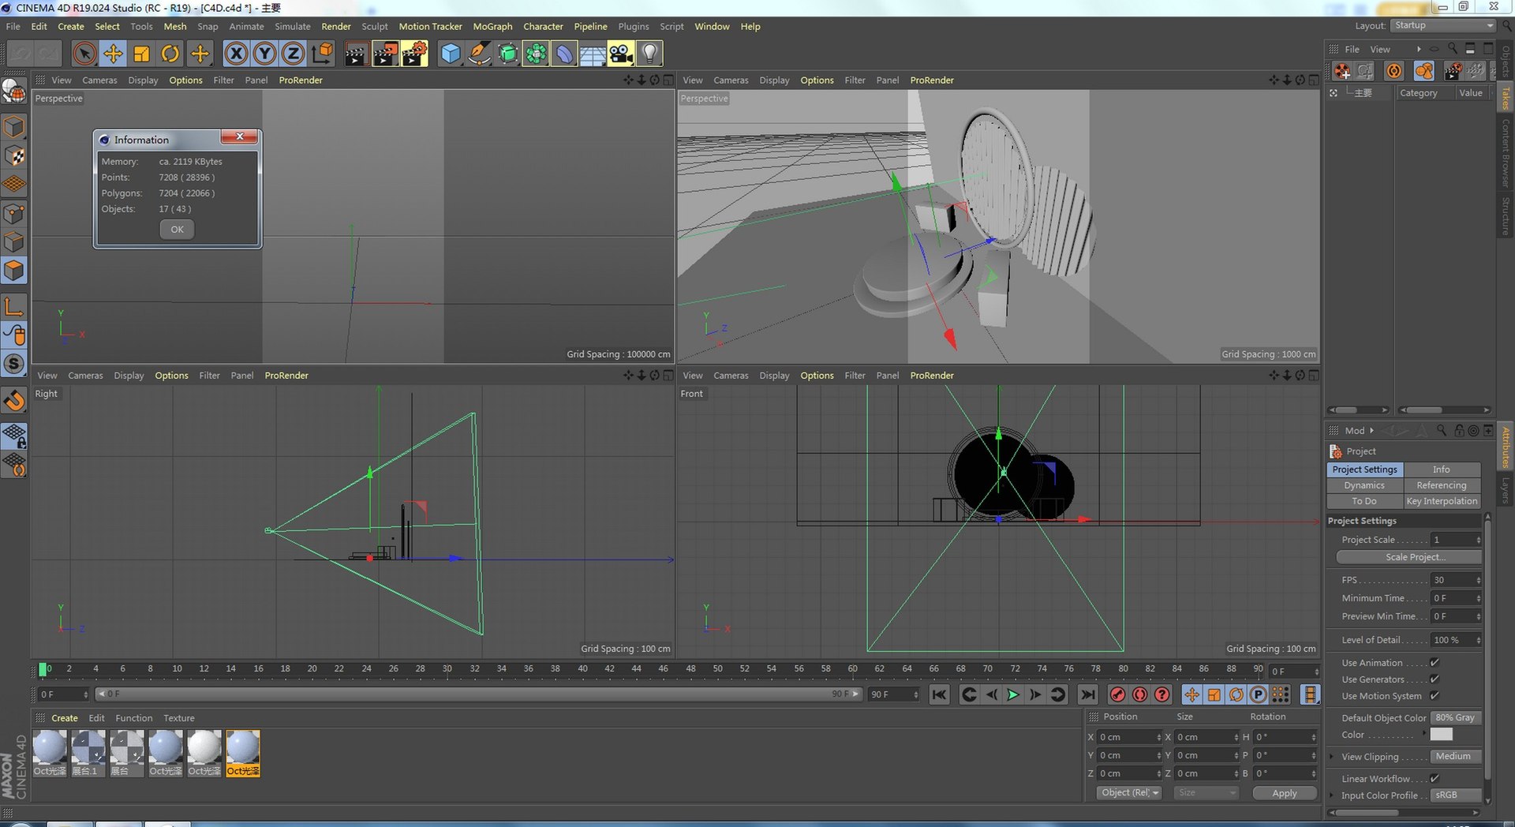Disable the Linear Workflow checkbox
The height and width of the screenshot is (827, 1515).
tap(1435, 779)
